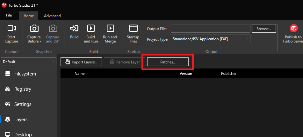
Task: Select the Layers section
Action: (x=29, y=120)
